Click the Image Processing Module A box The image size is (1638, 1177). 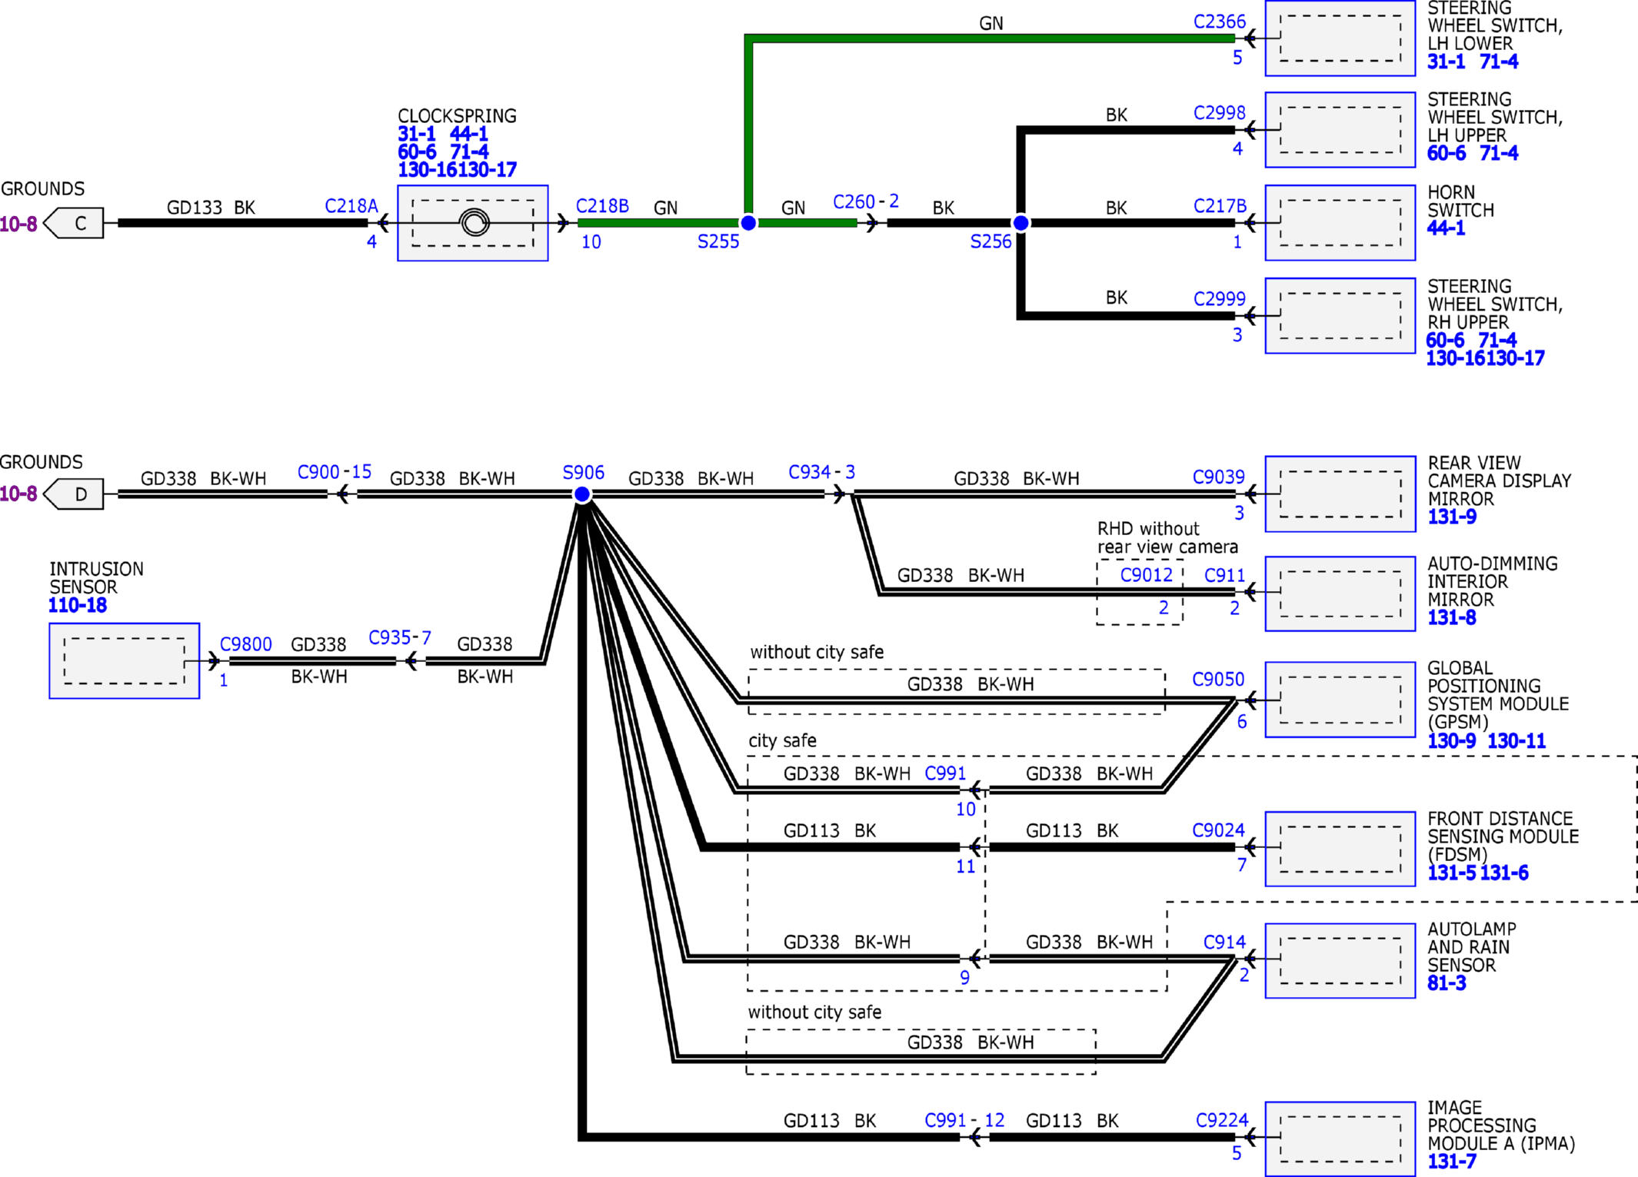click(1340, 1139)
